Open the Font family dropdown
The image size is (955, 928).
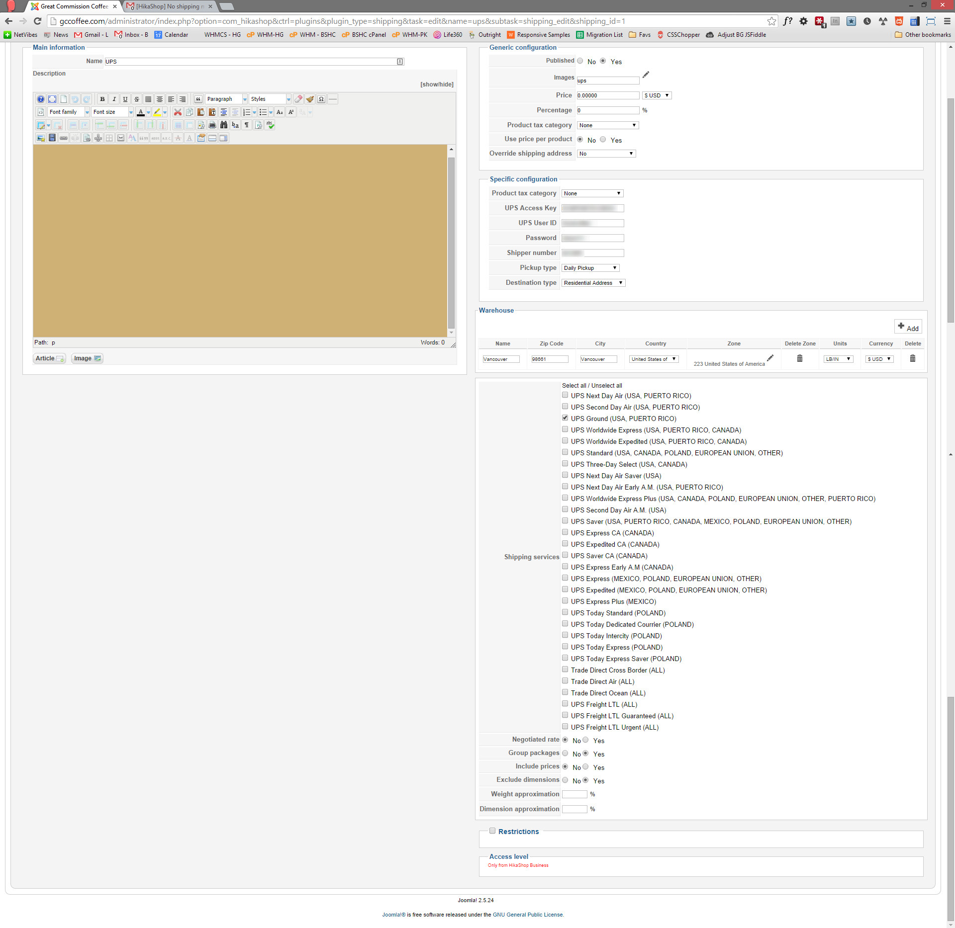point(69,112)
